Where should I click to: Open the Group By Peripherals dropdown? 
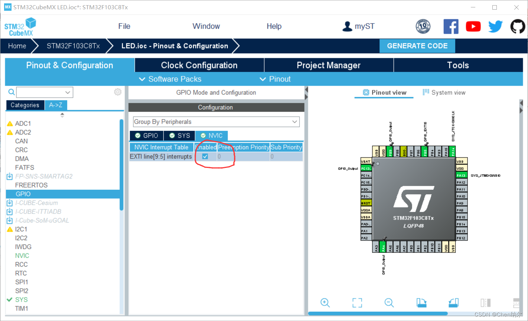coord(216,122)
